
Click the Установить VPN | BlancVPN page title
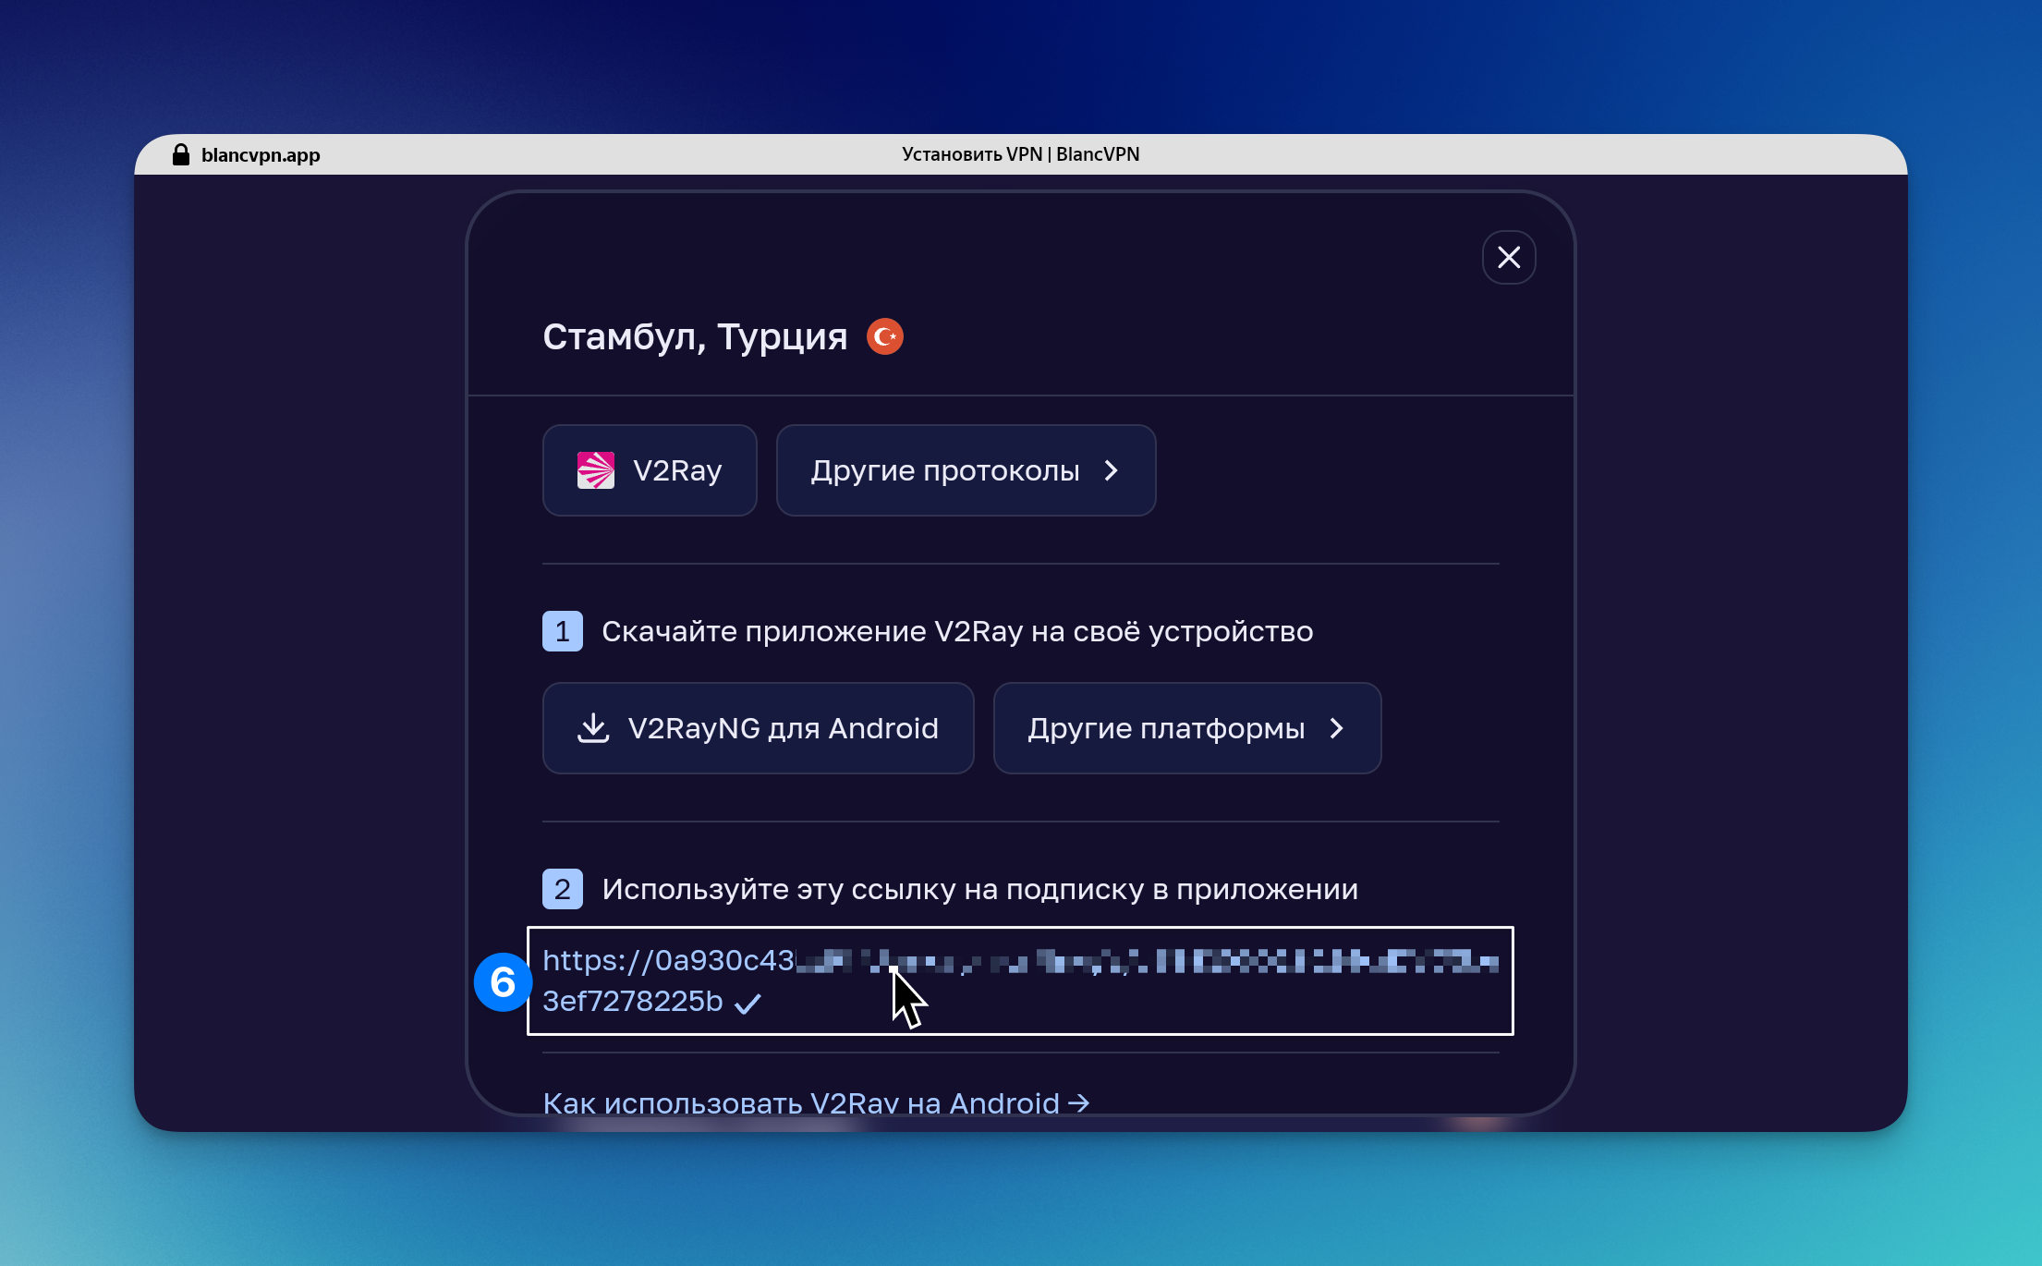1020,154
